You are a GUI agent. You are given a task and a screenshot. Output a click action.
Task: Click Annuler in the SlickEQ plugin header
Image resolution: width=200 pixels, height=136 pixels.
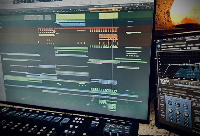click(x=191, y=96)
